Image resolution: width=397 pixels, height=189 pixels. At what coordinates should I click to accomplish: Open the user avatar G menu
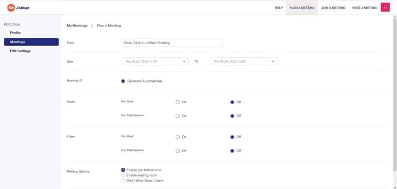click(x=385, y=7)
